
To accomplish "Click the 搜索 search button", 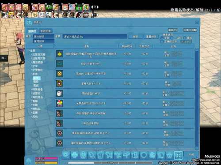I will pyautogui.click(x=135, y=37).
